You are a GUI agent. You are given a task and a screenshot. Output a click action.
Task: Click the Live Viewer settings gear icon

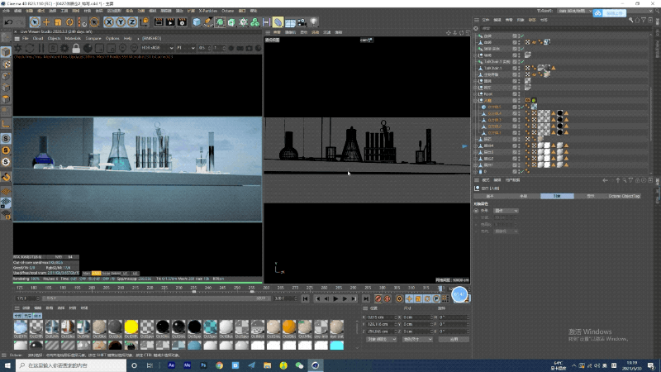point(64,48)
